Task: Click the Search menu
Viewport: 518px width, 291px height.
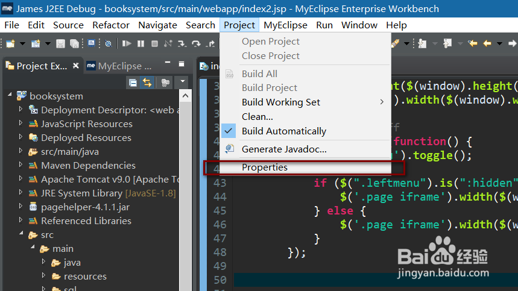Action: 200,25
